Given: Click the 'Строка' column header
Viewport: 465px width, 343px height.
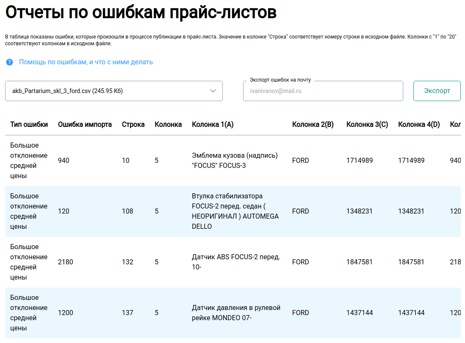Looking at the screenshot, I should pos(133,124).
